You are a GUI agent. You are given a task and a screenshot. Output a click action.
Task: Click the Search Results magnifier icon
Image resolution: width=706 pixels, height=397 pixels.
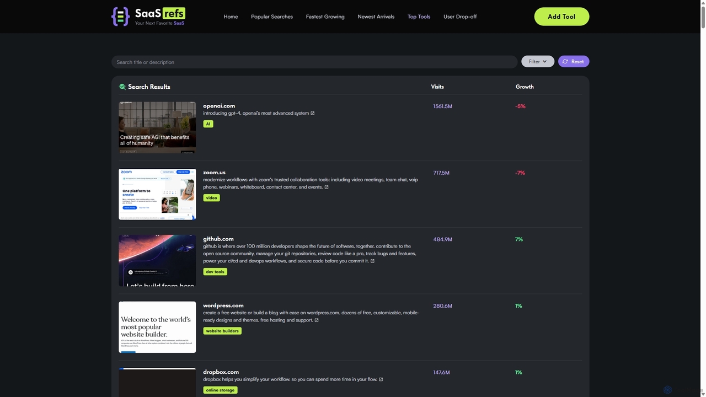(122, 87)
